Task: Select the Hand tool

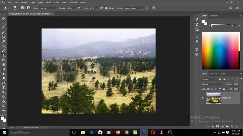Action: click(x=3, y=101)
